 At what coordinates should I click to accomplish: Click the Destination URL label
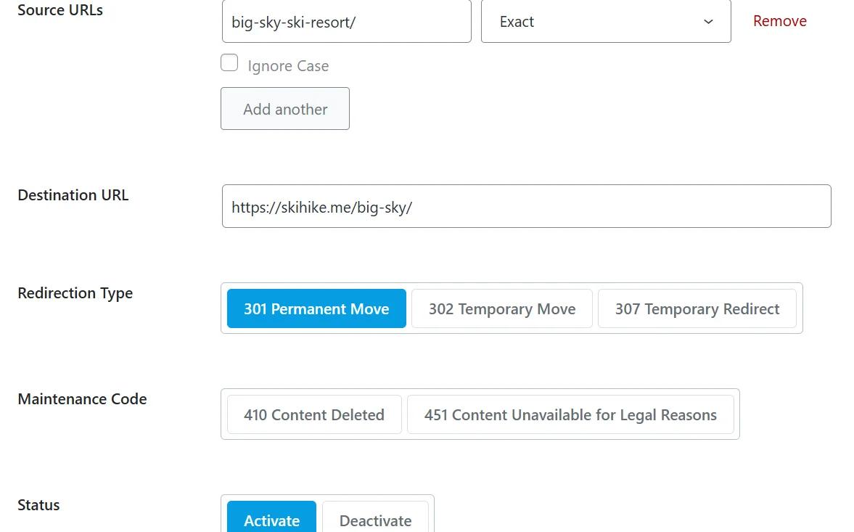pyautogui.click(x=73, y=195)
